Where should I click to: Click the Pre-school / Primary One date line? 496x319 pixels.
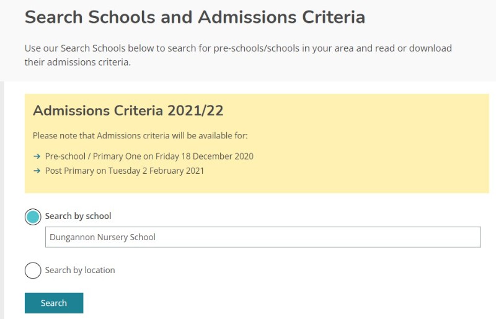coord(149,156)
